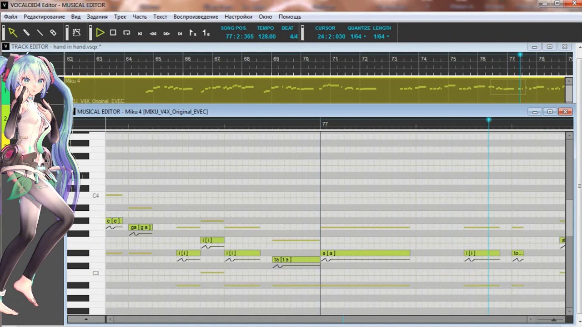Select the pencil tool

(26, 33)
